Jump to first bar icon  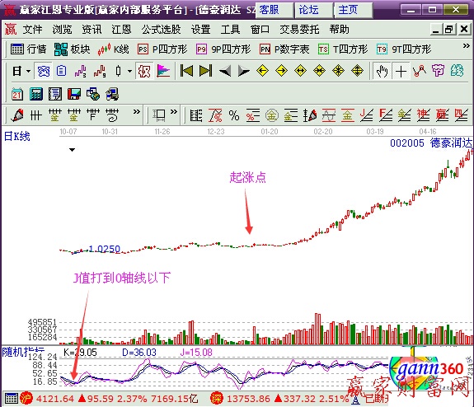pos(186,71)
